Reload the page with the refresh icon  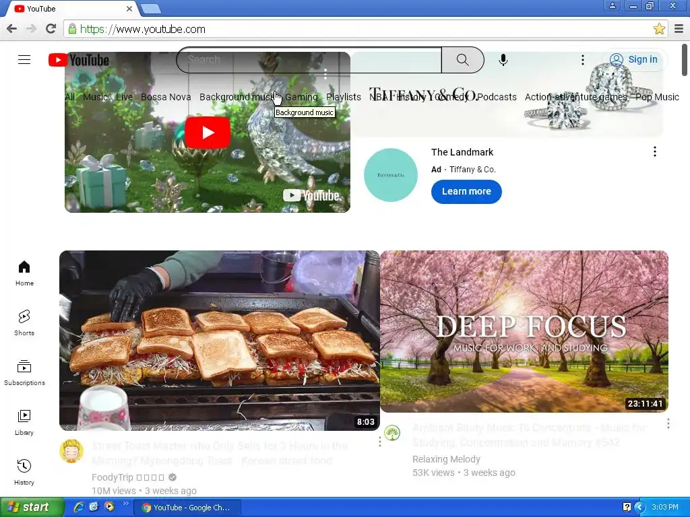[x=51, y=29]
